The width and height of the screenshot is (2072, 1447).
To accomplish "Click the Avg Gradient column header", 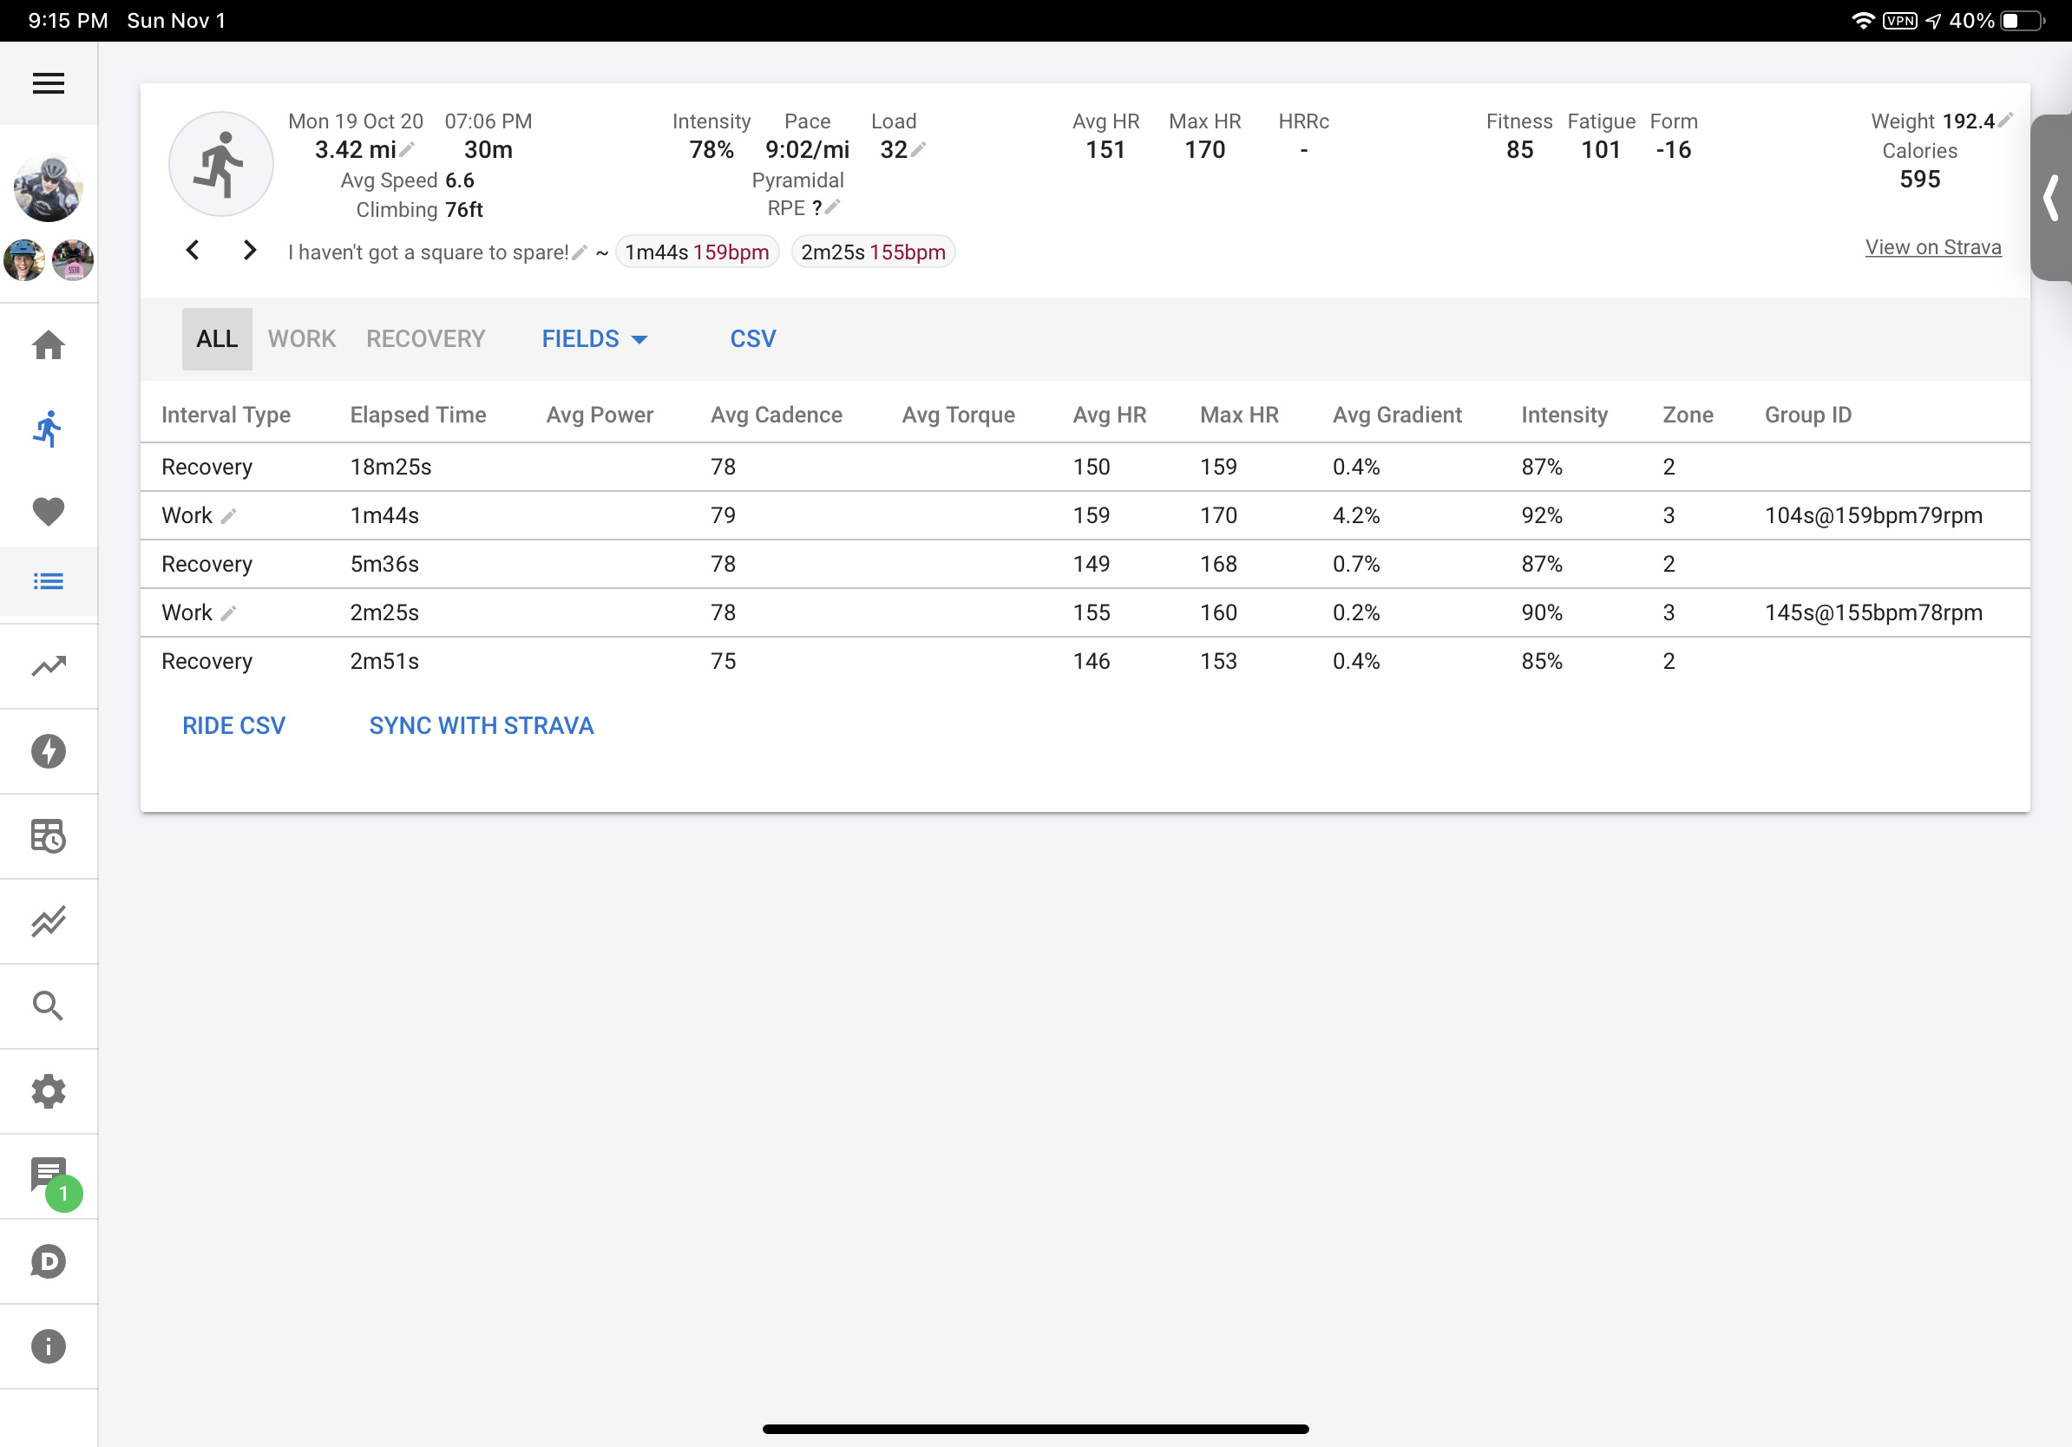I will 1397,414.
